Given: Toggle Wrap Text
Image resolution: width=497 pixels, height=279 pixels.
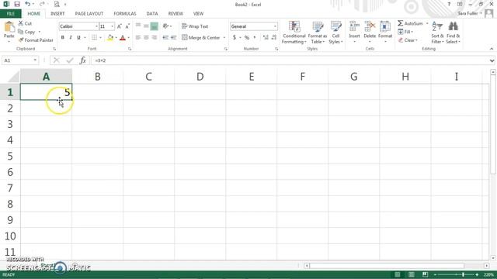Looking at the screenshot, I should pyautogui.click(x=195, y=26).
